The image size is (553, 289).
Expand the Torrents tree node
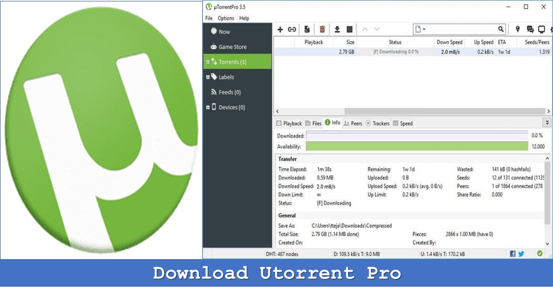pos(208,62)
